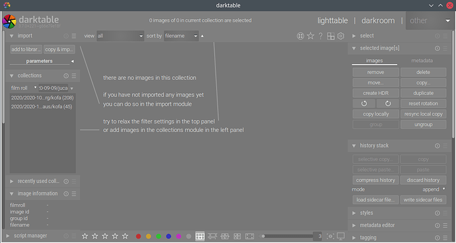Open presets menu of import module
The image size is (456, 243).
pyautogui.click(x=74, y=36)
